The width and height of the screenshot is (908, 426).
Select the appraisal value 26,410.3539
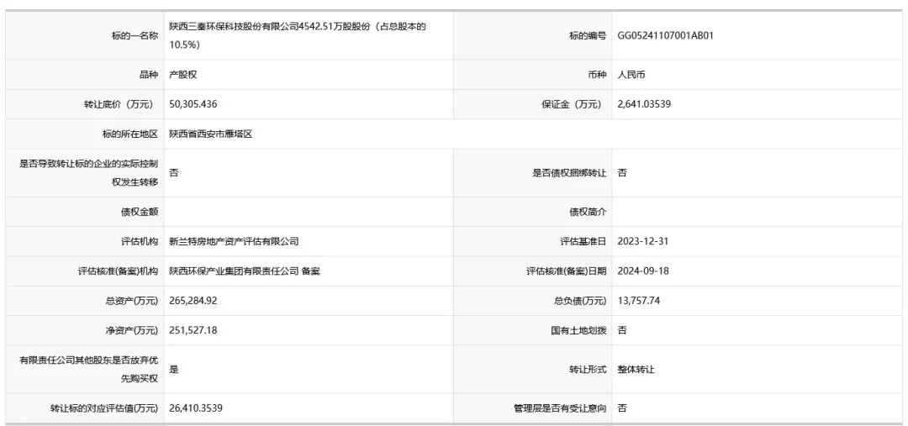pyautogui.click(x=196, y=408)
